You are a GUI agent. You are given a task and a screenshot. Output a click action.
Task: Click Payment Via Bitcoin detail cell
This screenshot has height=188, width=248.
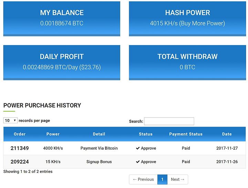(x=99, y=148)
